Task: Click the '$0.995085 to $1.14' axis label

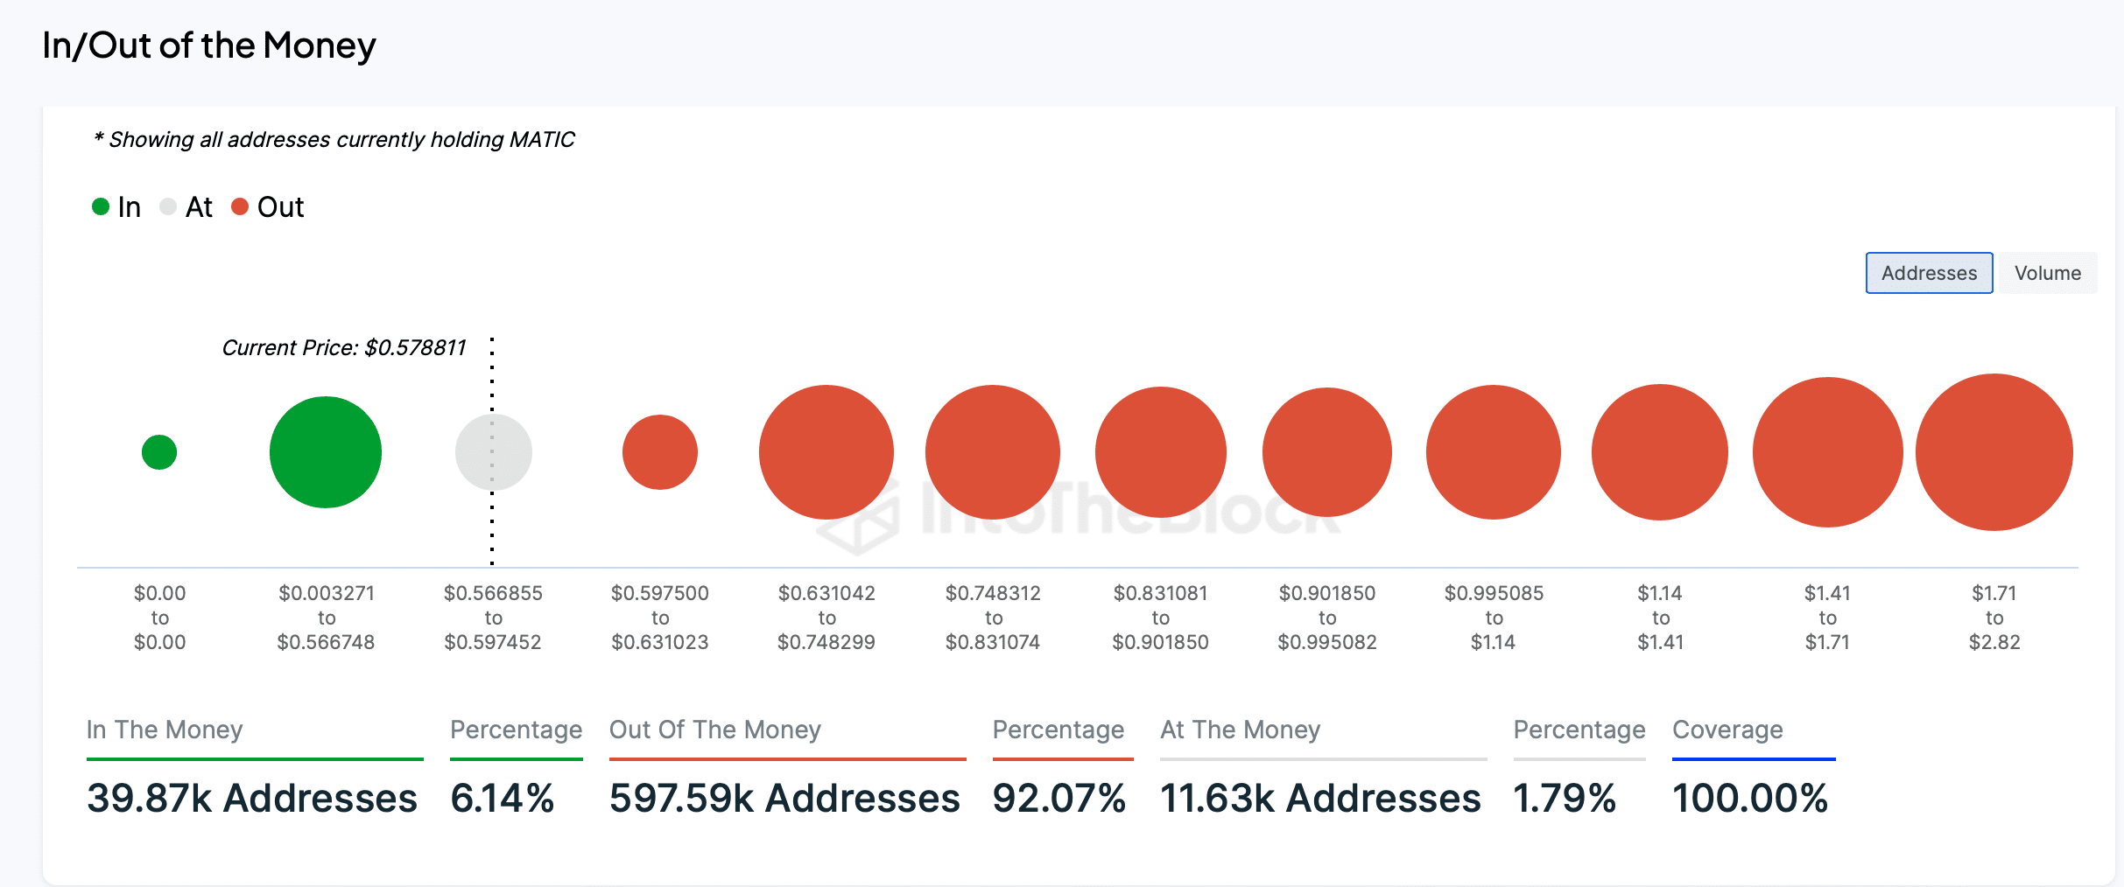Action: pos(1494,618)
